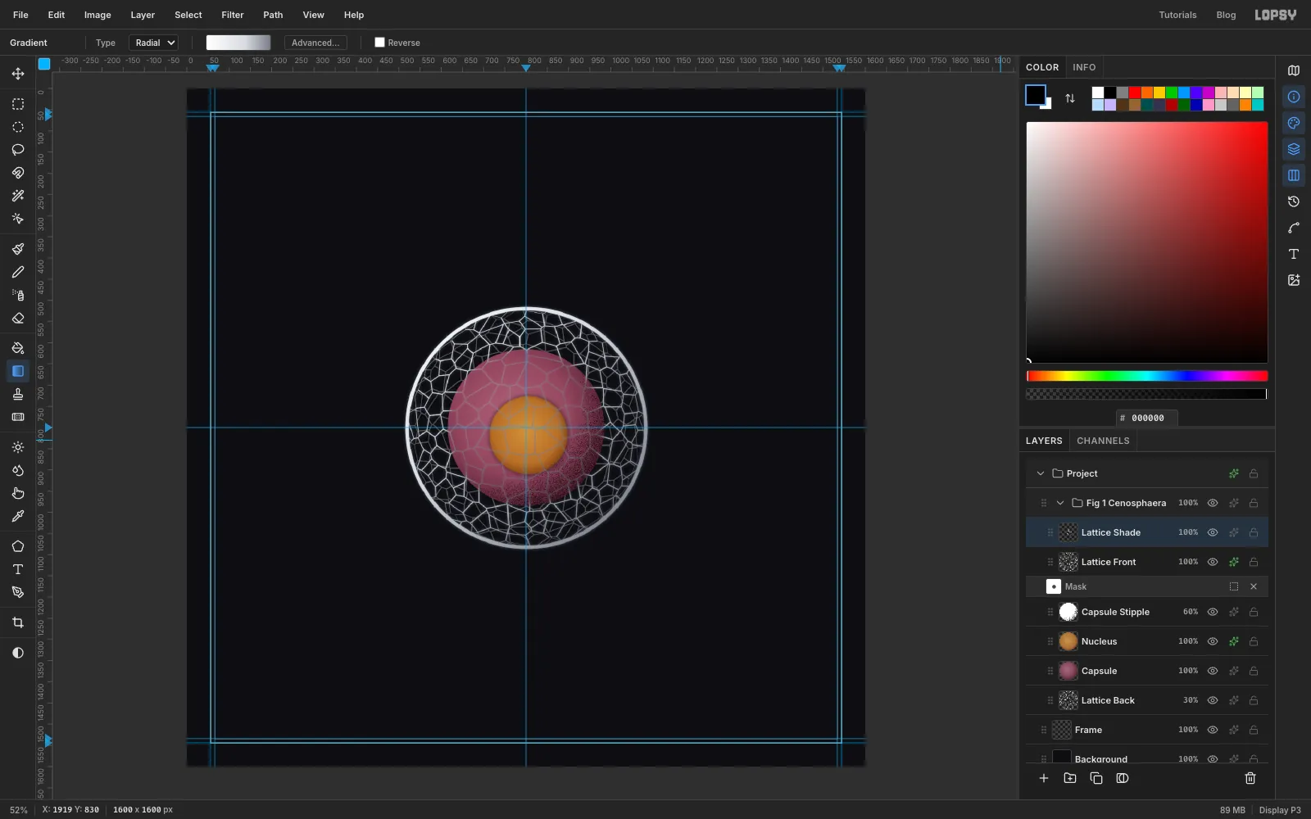
Task: Switch to the Info tab
Action: (1084, 67)
